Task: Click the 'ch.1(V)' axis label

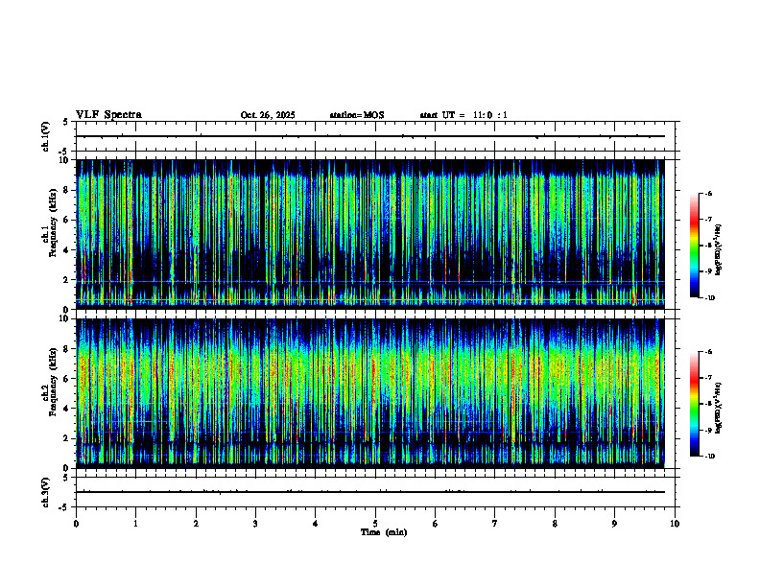Action: click(x=46, y=136)
